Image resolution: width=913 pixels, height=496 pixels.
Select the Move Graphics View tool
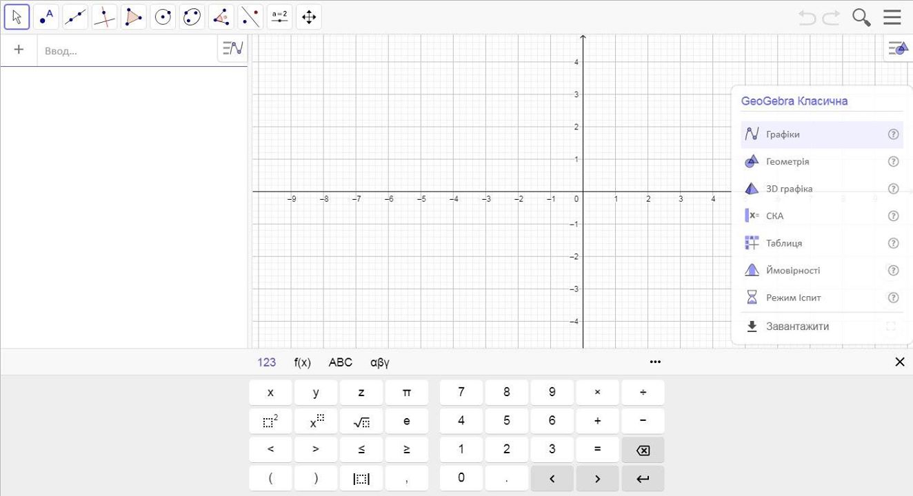point(309,17)
